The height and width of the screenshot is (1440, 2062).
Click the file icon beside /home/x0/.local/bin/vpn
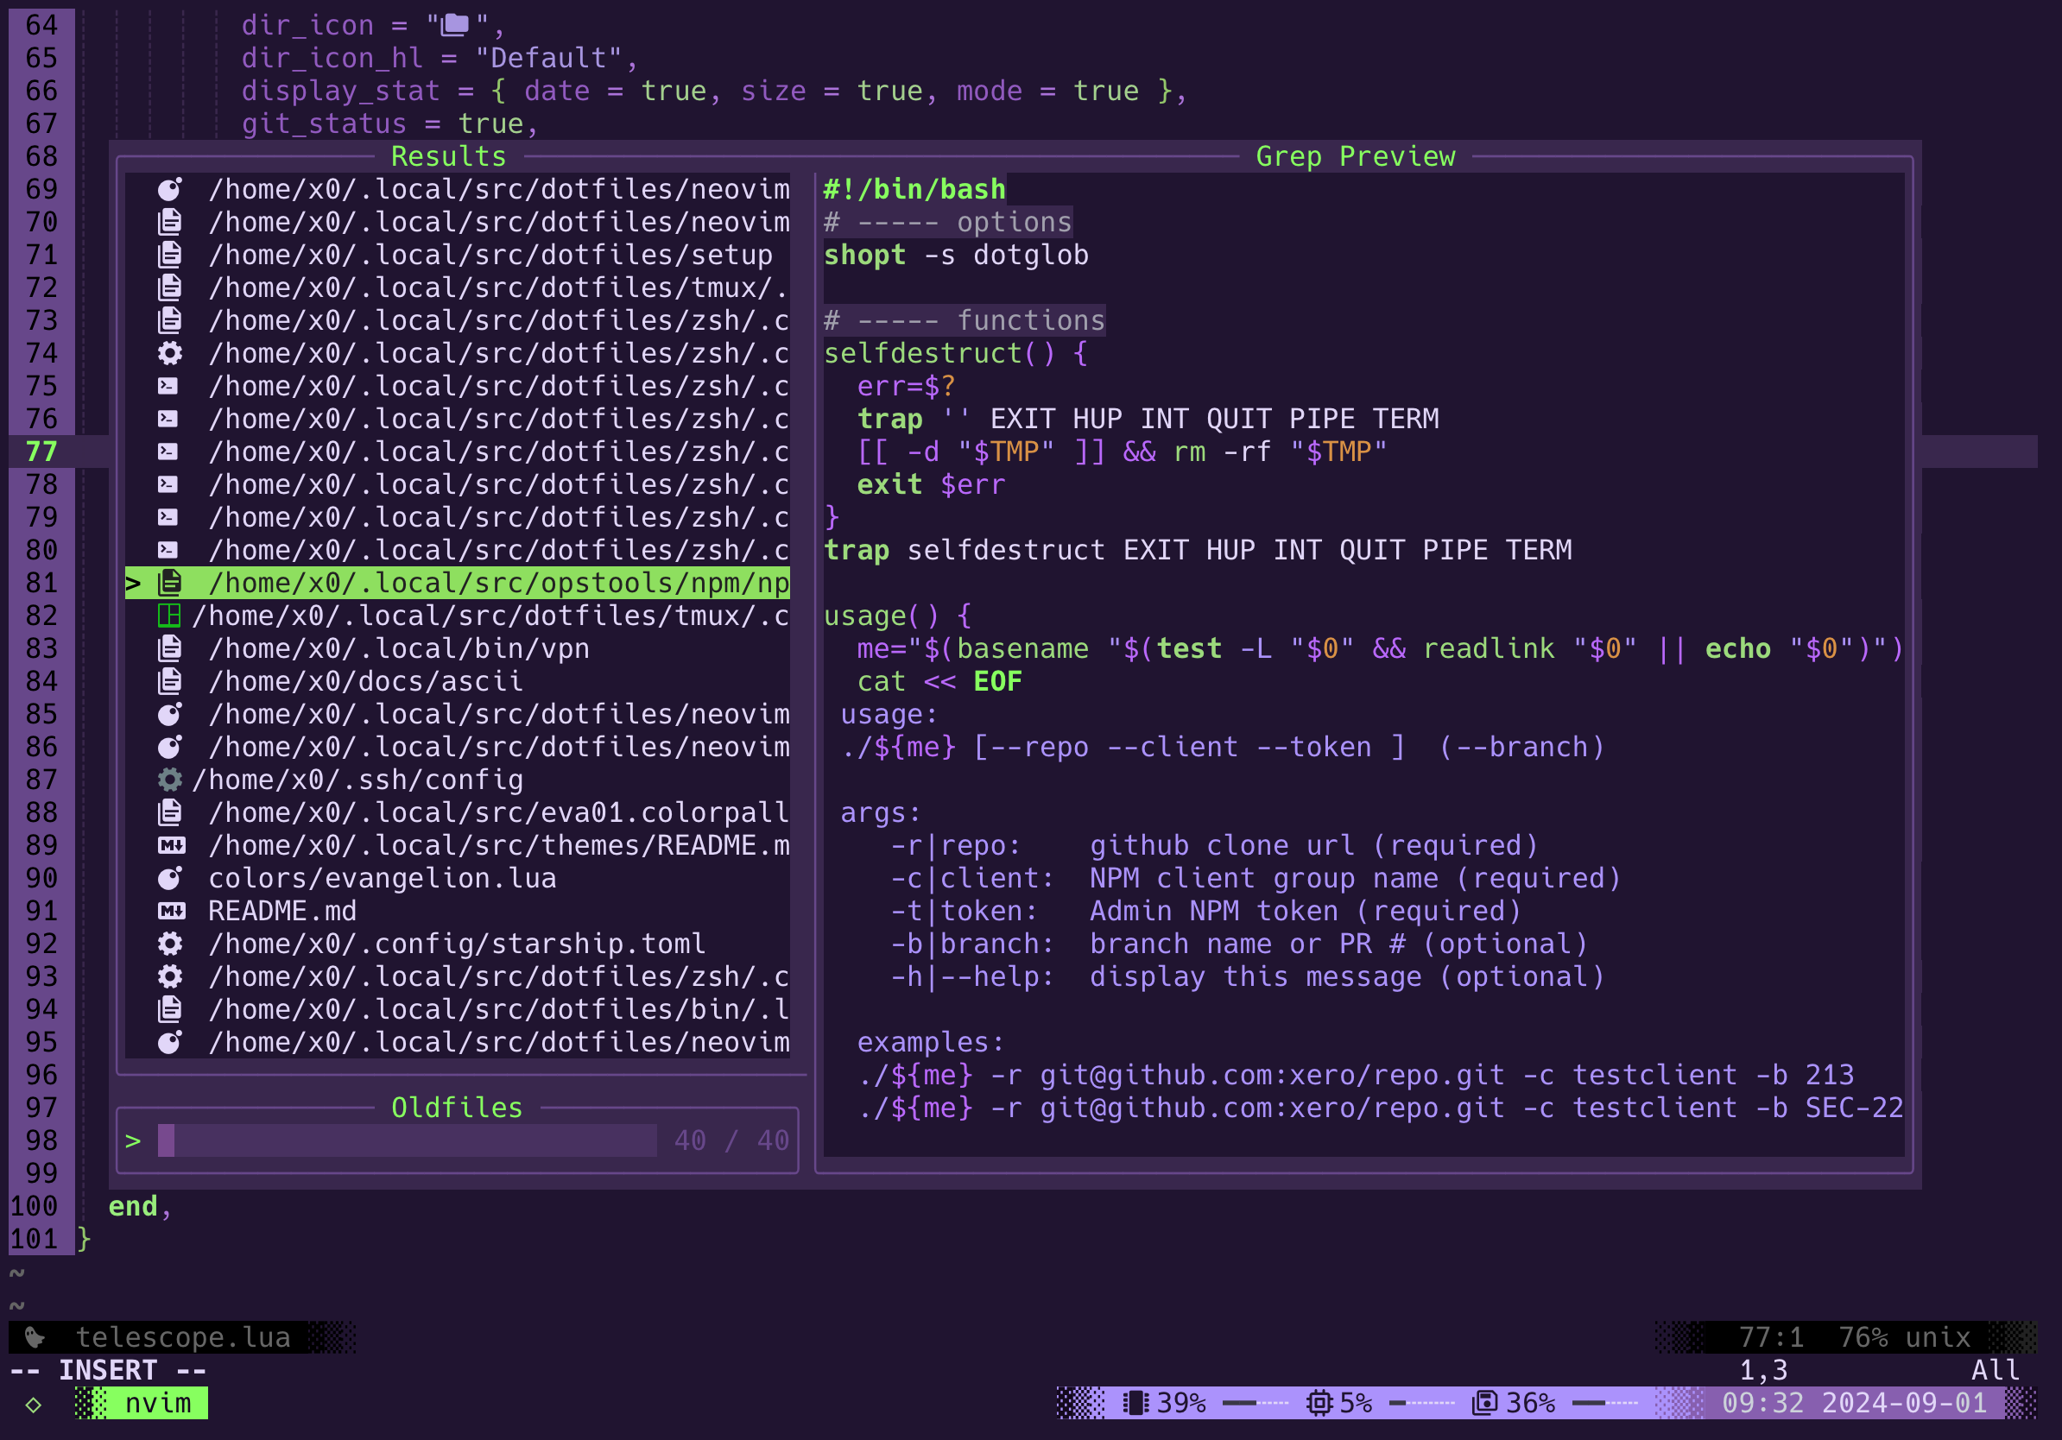point(169,648)
